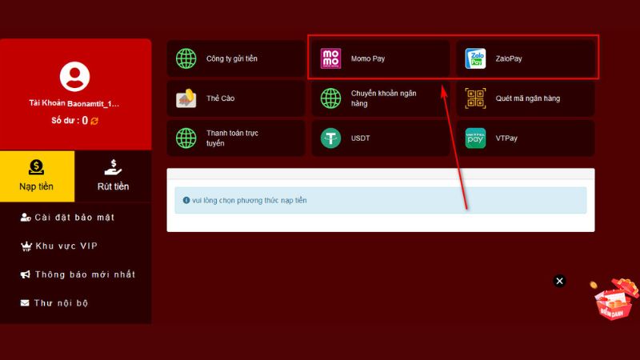Viewport: 640px width, 360px height.
Task: Click the USDT Tether coin icon
Action: 330,138
